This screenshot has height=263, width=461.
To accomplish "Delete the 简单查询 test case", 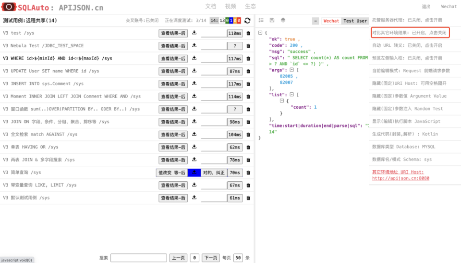I will pos(248,173).
